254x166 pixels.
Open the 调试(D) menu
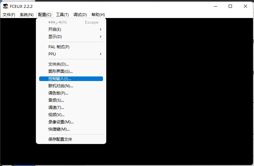coord(80,15)
